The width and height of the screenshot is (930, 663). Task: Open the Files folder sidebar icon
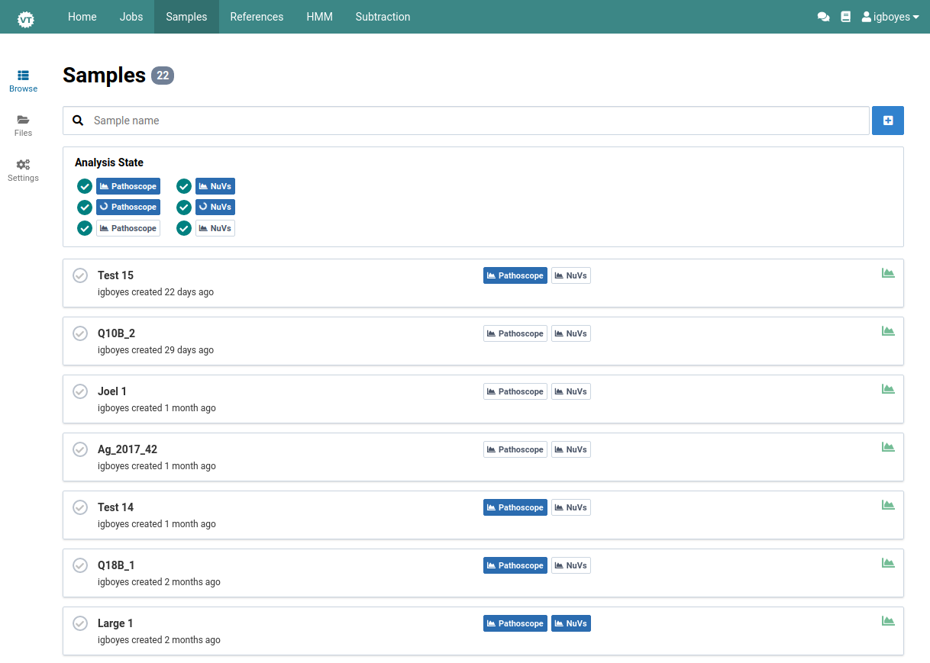coord(23,120)
